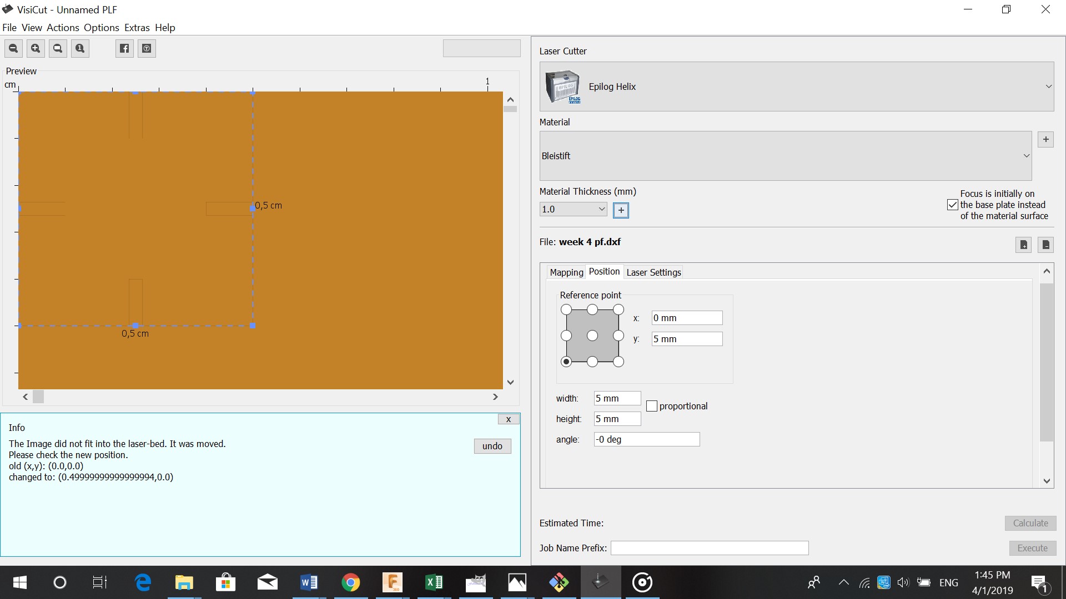Select the center reference point radio button

[x=592, y=336]
